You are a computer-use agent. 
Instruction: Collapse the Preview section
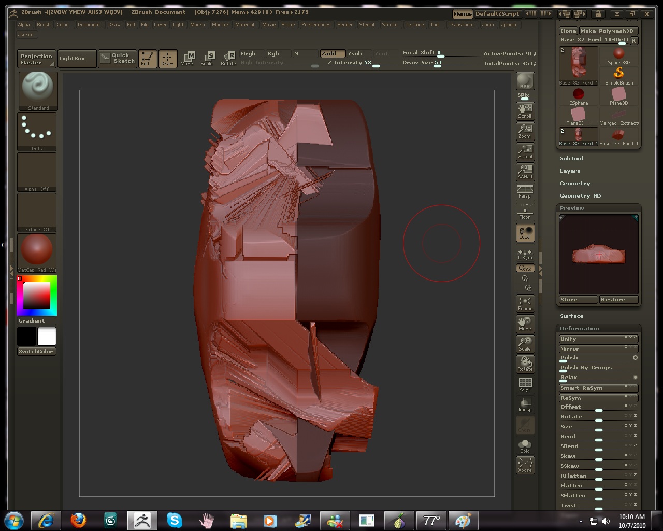pyautogui.click(x=572, y=208)
